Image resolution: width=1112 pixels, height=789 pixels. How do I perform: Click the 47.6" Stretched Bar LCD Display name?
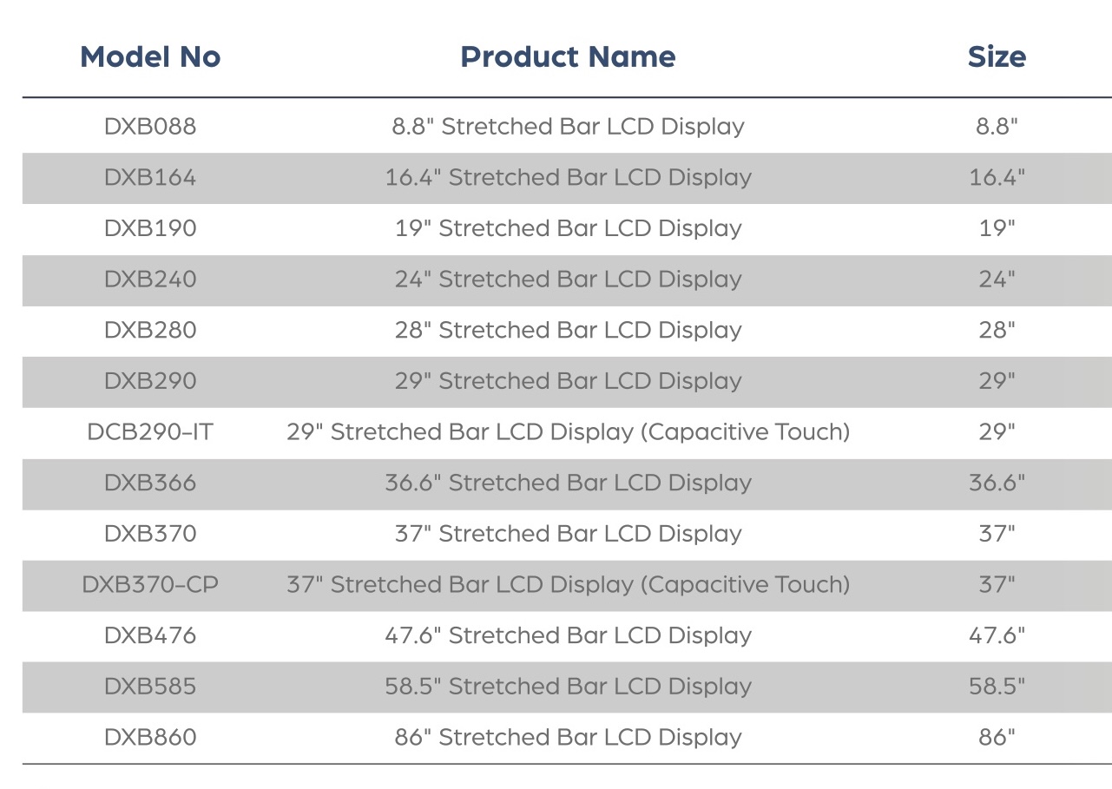[568, 635]
